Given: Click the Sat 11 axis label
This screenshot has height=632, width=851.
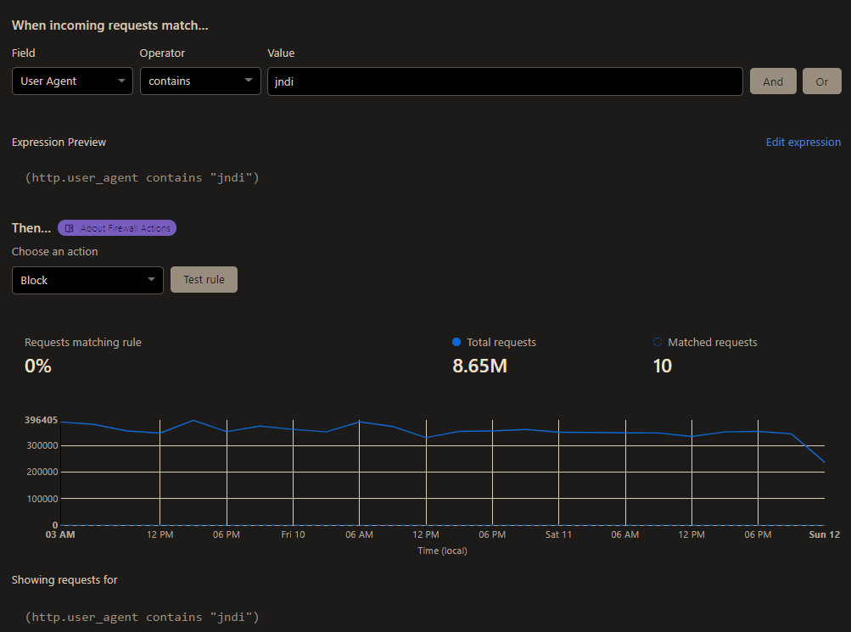Looking at the screenshot, I should [558, 535].
